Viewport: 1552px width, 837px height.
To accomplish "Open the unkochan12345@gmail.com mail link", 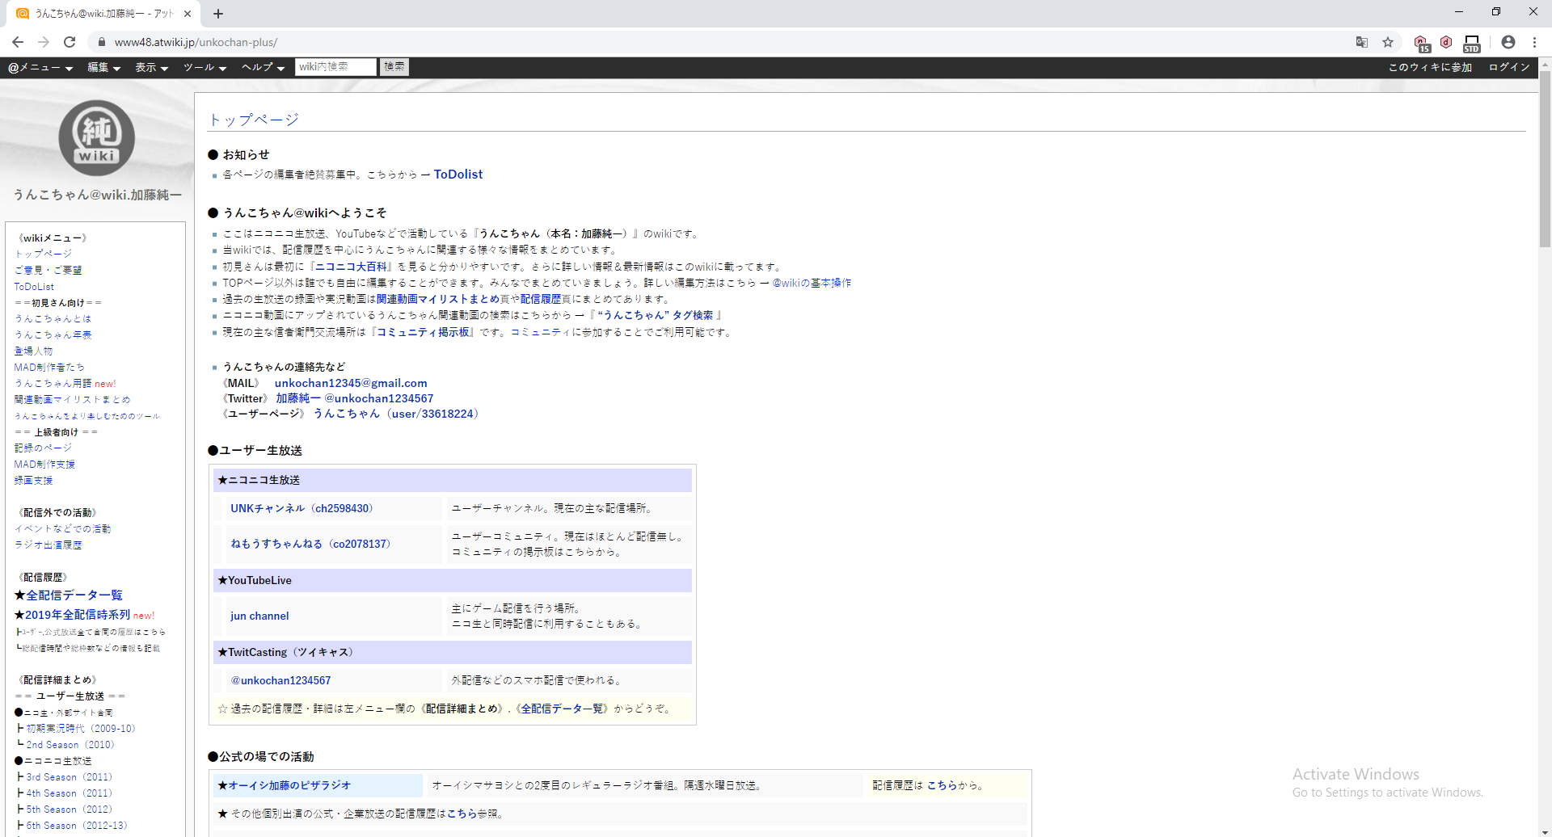I will [351, 383].
